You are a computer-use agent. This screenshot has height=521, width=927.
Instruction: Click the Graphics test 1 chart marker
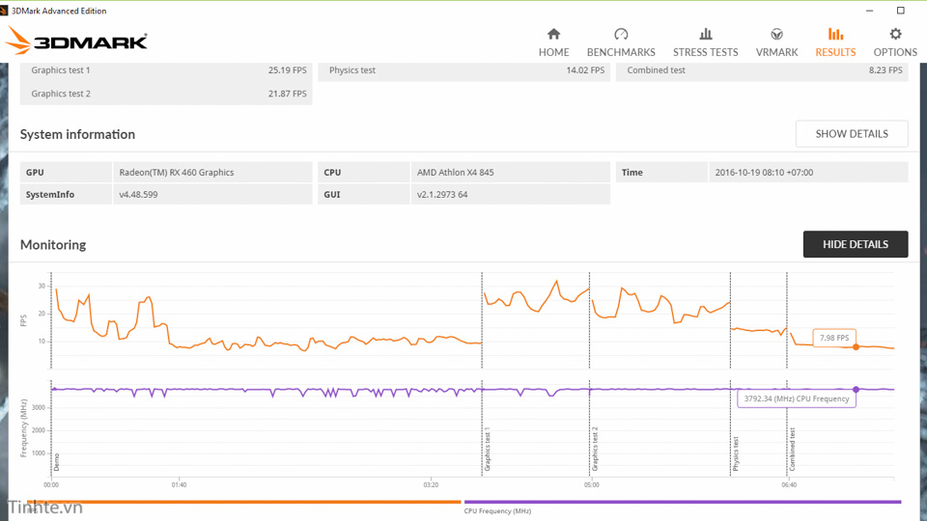[x=487, y=449]
